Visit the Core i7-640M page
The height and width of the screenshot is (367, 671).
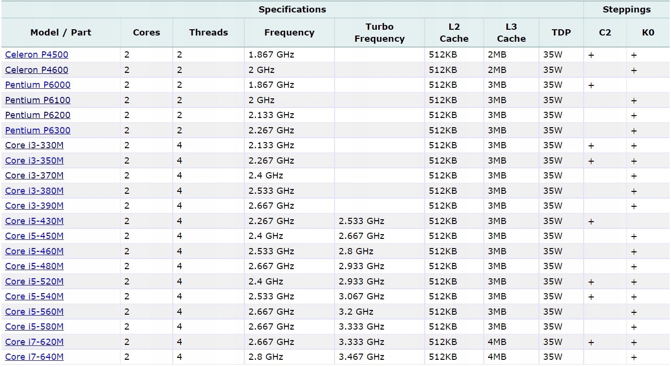34,357
